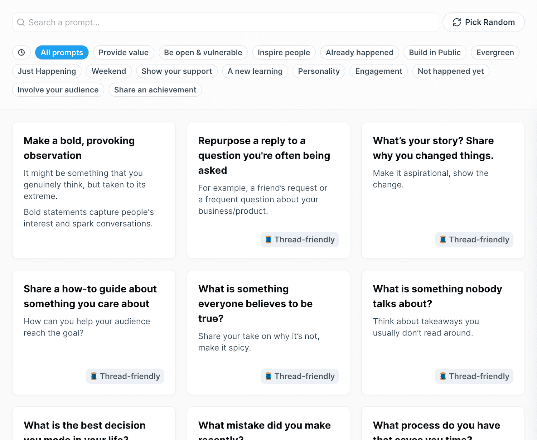The image size is (537, 440).
Task: Select the Share an achievement filter
Action: (x=155, y=90)
